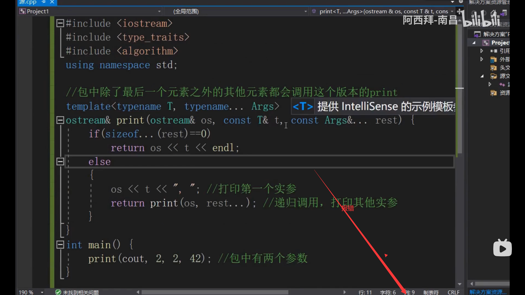Pin the 源.cpp tab
The width and height of the screenshot is (525, 295).
(43, 2)
